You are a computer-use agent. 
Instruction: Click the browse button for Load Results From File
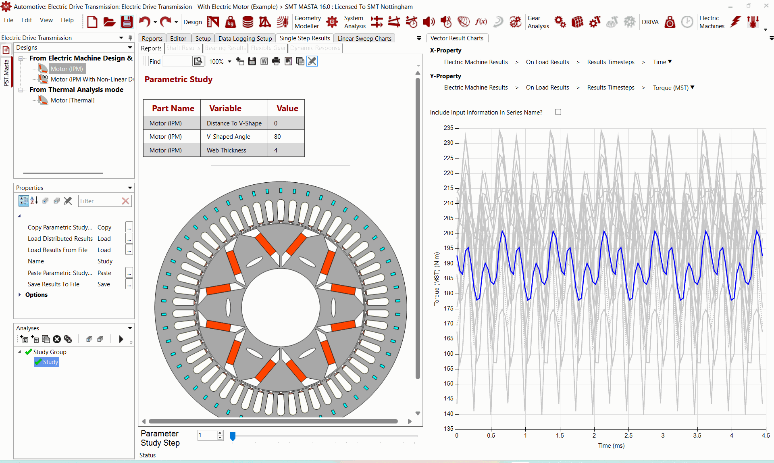[129, 250]
